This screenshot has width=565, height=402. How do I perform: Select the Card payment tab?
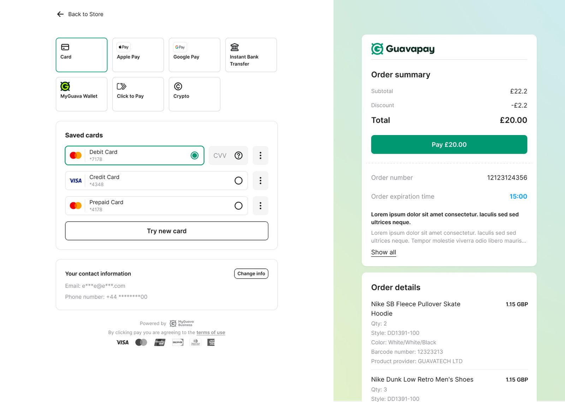click(82, 55)
